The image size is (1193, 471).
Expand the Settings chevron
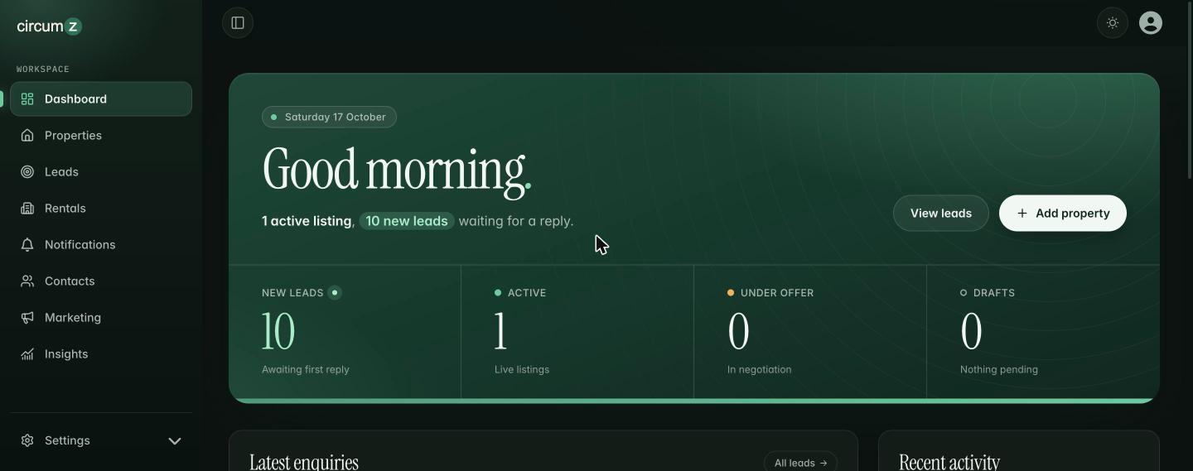point(175,441)
